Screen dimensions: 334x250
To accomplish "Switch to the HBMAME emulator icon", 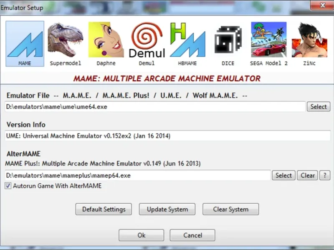I will coord(187,44).
